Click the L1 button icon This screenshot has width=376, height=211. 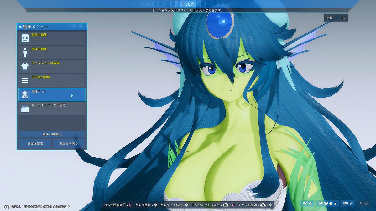(305, 203)
